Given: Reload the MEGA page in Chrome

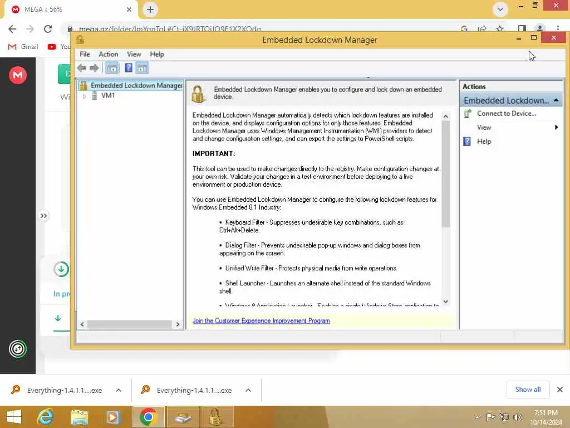Looking at the screenshot, I should click(48, 29).
